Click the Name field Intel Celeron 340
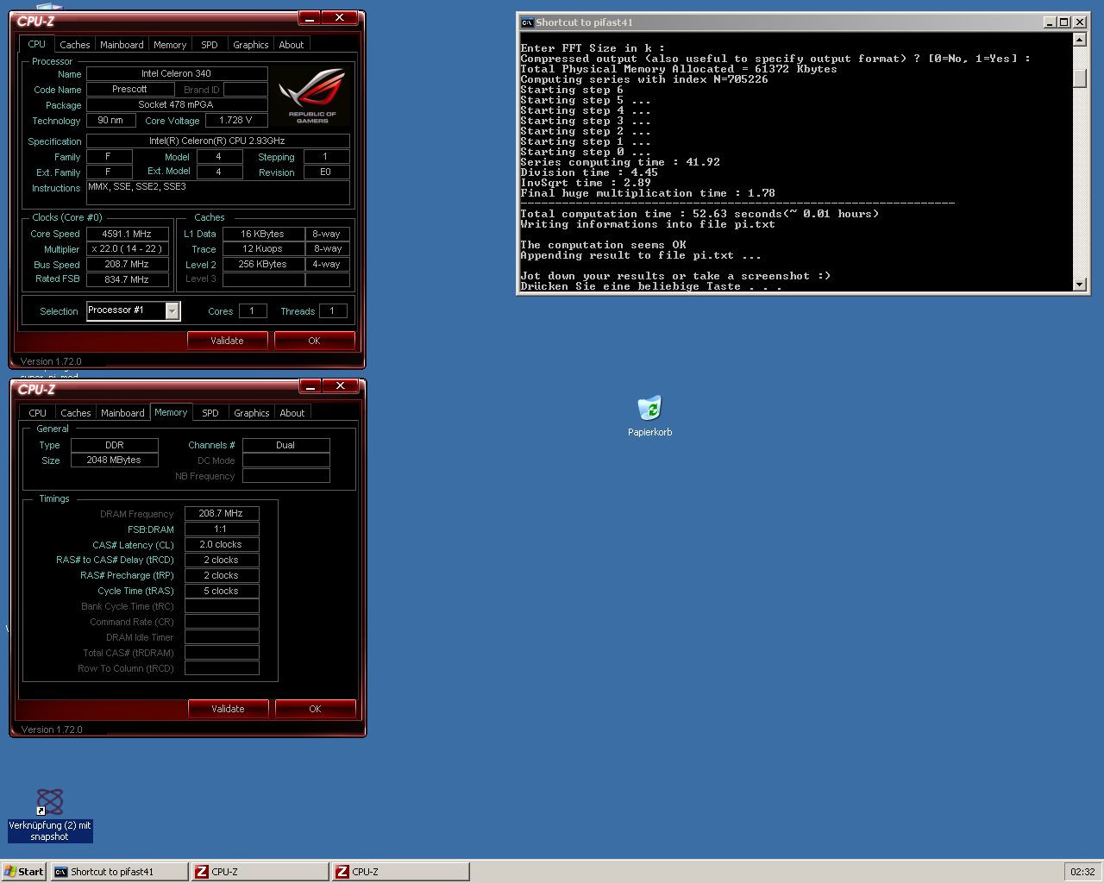The width and height of the screenshot is (1104, 883). click(177, 74)
